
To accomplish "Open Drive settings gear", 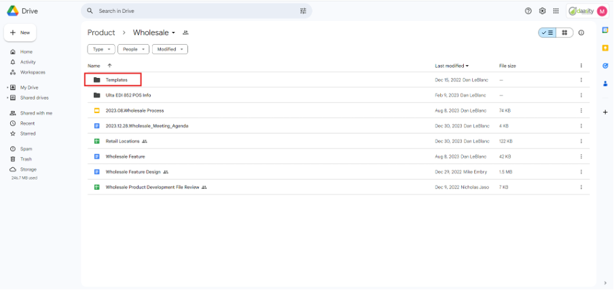I will pos(543,11).
